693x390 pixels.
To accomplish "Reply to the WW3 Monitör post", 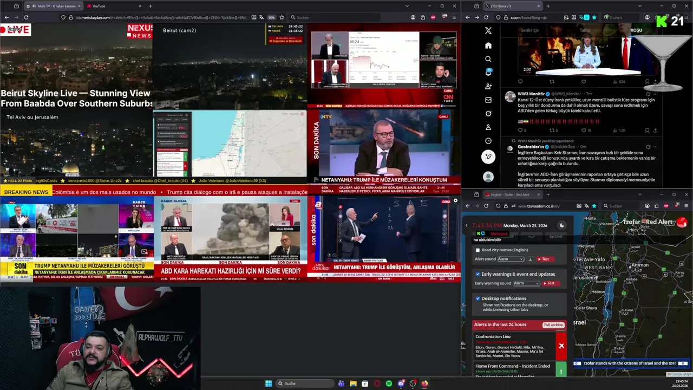I will point(520,130).
